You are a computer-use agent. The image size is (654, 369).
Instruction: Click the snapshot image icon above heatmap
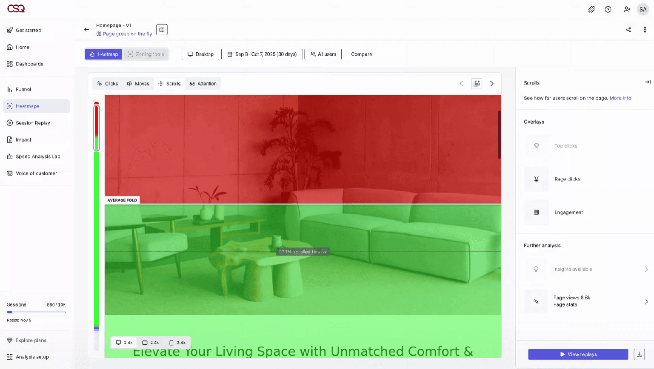click(x=477, y=84)
